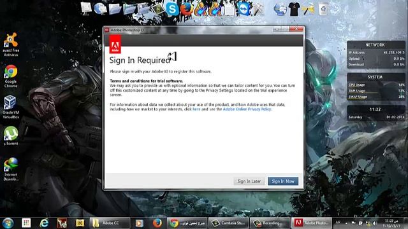This screenshot has height=229, width=408.
Task: Click the red Adobe logo in dialog
Action: point(115,44)
